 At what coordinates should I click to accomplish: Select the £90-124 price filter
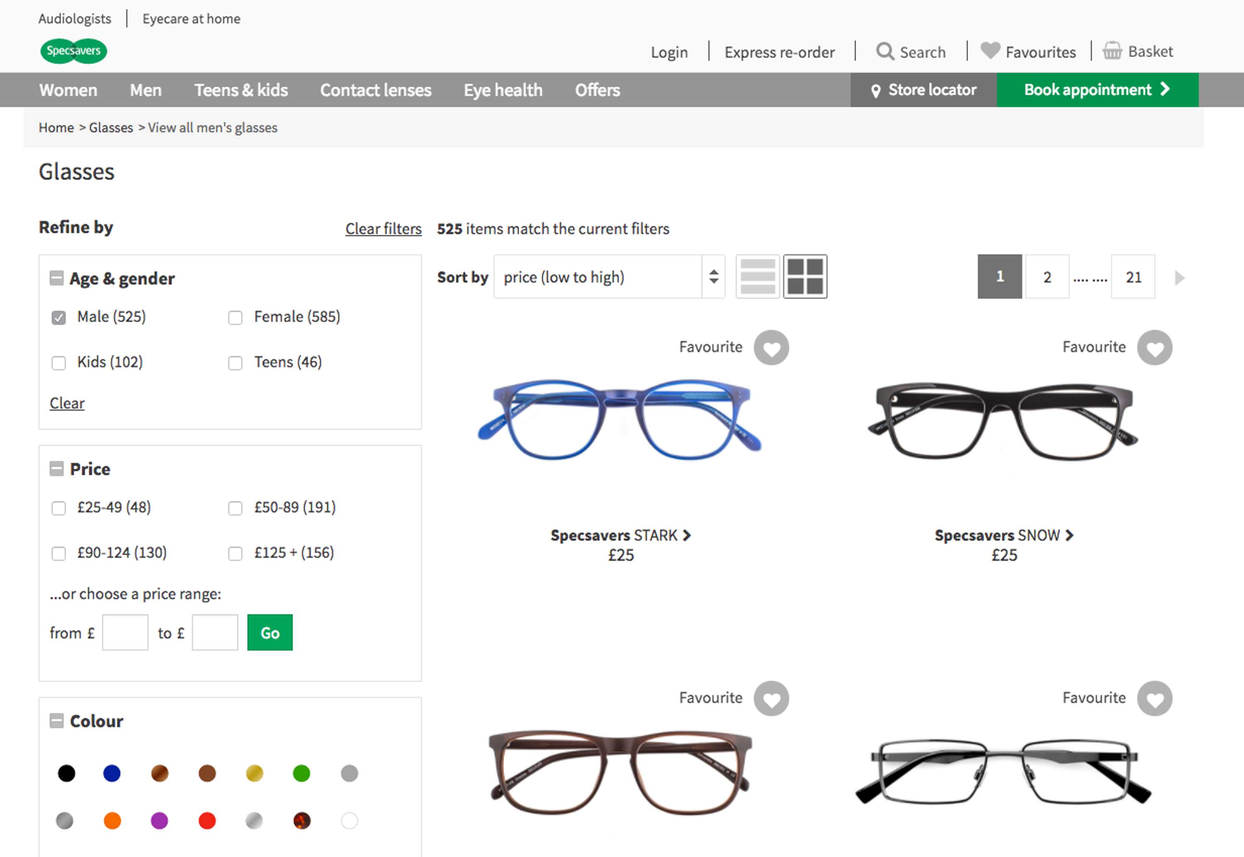coord(58,554)
